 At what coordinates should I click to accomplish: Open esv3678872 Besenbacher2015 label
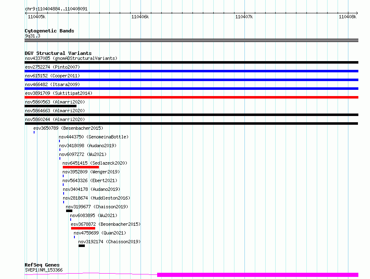coord(106,224)
